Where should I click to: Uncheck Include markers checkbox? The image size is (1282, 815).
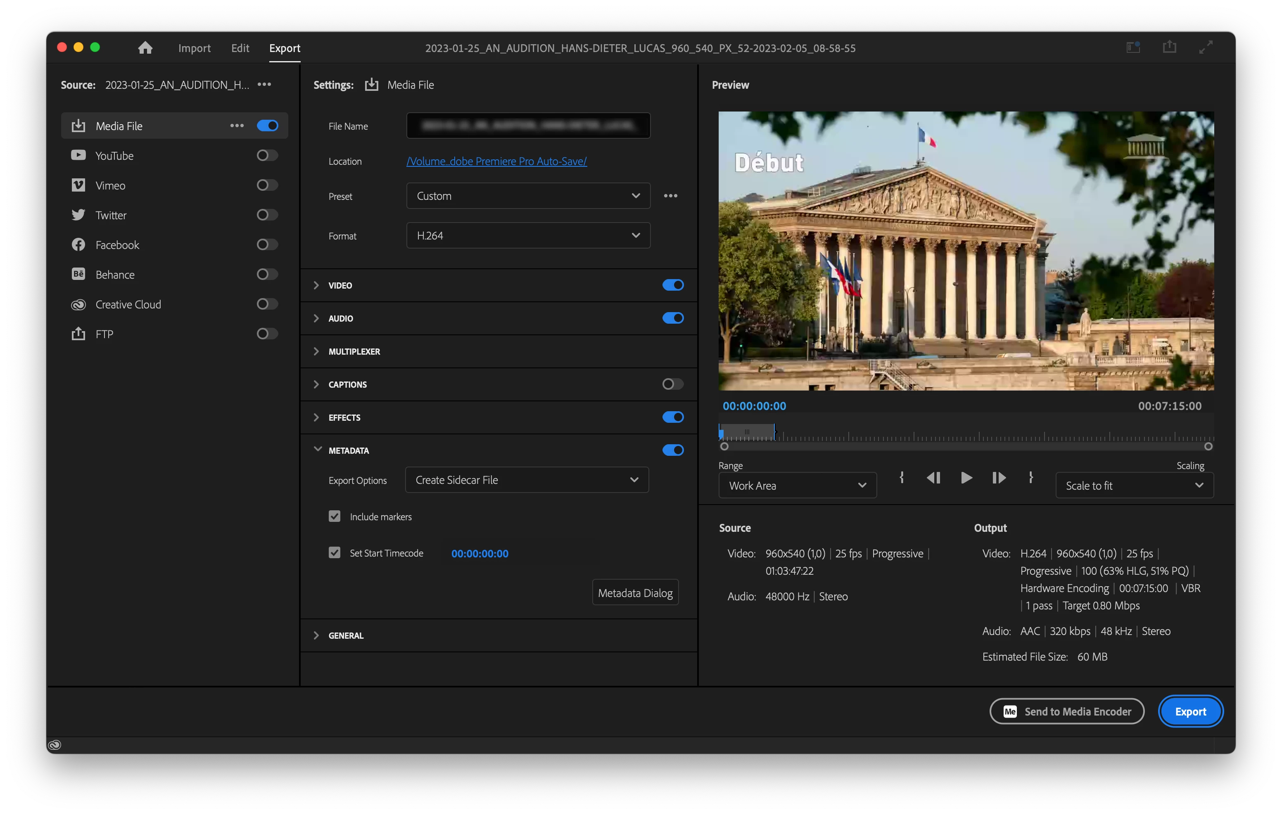point(335,516)
